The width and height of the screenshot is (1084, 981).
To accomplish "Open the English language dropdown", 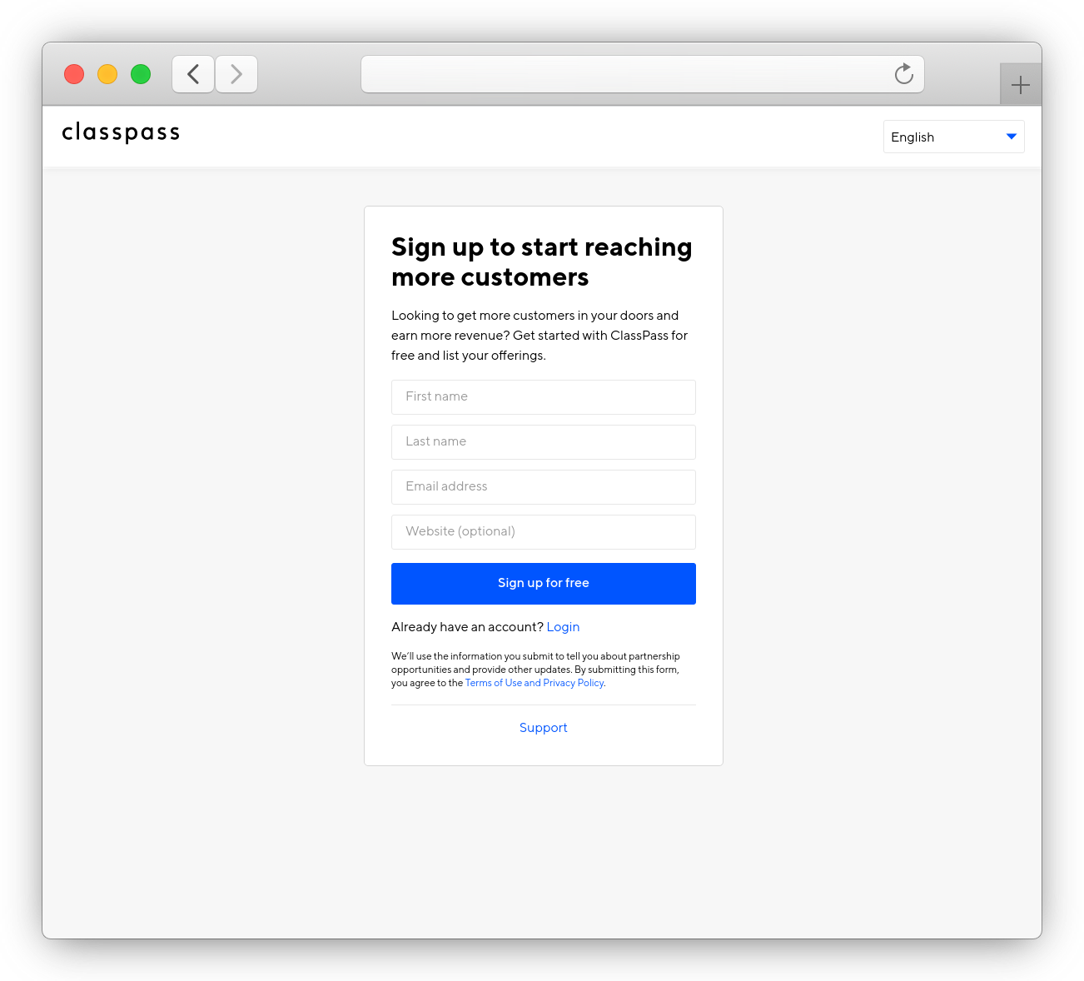I will pyautogui.click(x=954, y=137).
